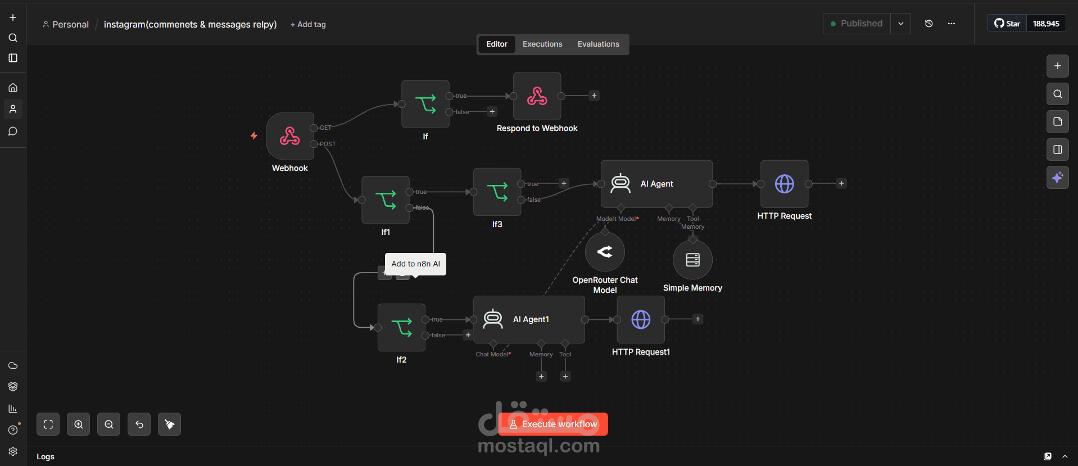This screenshot has width=1078, height=466.
Task: Switch to the Executions tab
Action: tap(542, 44)
